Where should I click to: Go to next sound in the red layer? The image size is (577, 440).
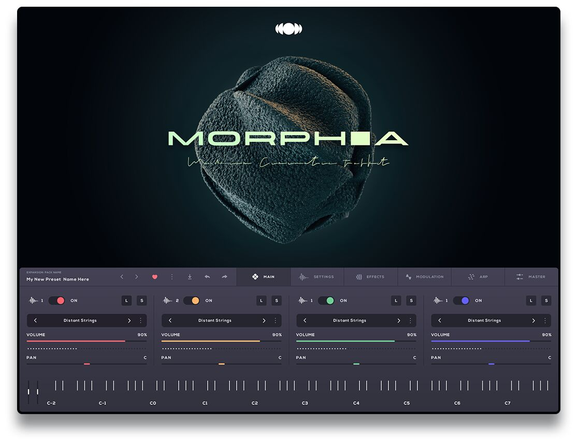[129, 320]
